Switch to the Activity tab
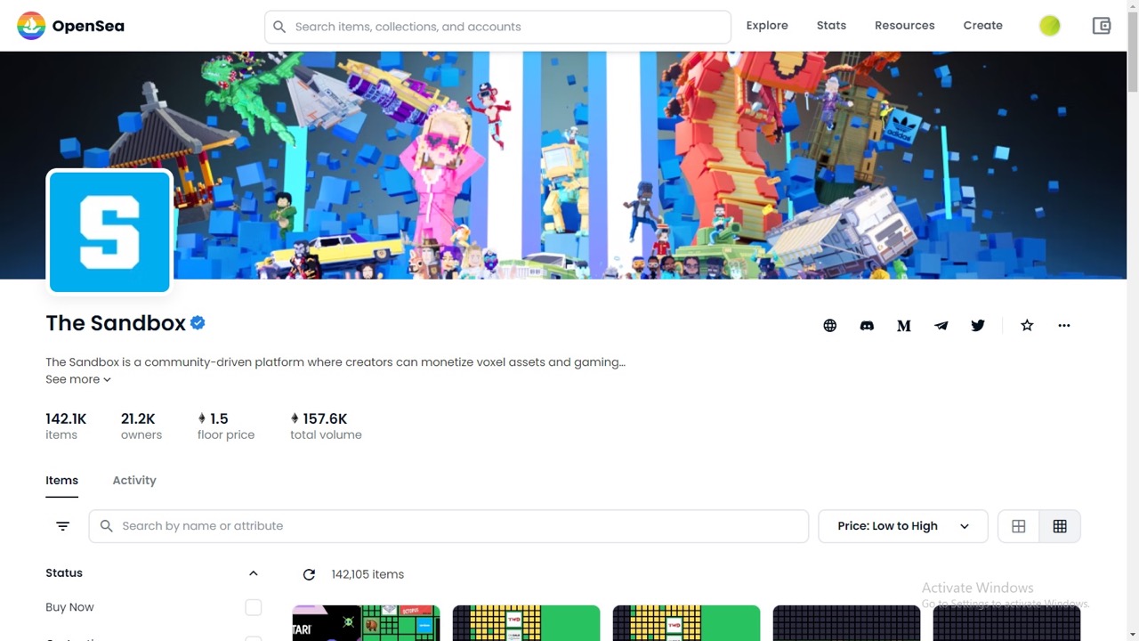Screen dimensions: 1139x641 pos(134,481)
